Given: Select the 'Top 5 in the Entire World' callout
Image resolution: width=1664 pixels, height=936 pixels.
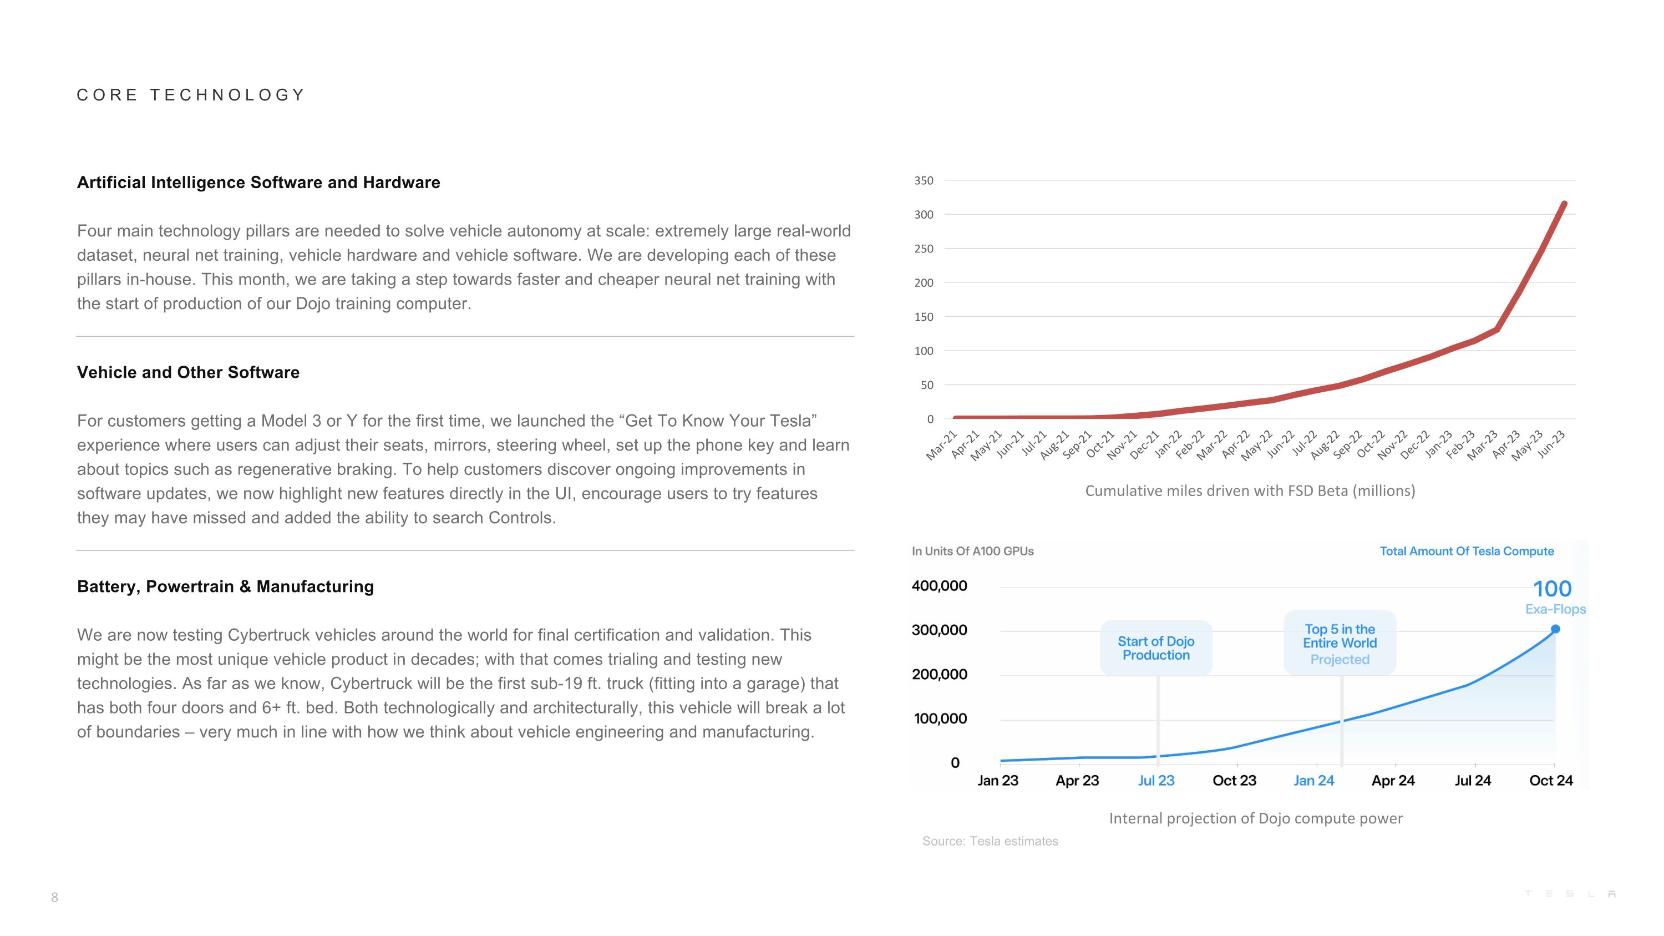Looking at the screenshot, I should 1340,644.
